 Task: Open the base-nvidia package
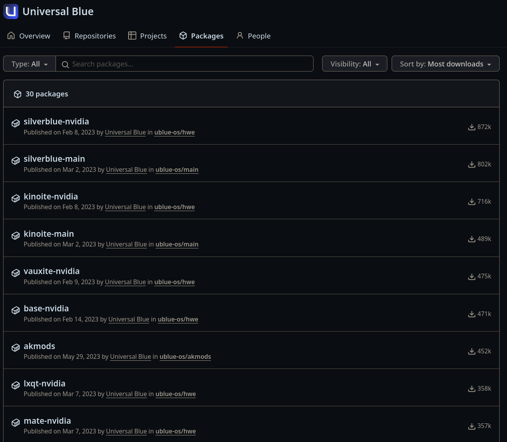[x=46, y=308]
